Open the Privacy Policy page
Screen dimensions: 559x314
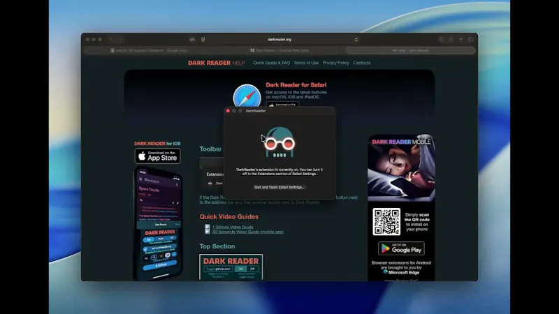coord(336,63)
